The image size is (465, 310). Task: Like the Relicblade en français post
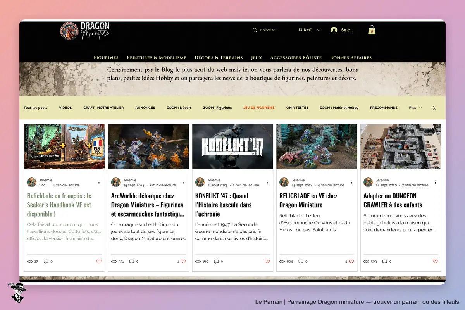99,262
